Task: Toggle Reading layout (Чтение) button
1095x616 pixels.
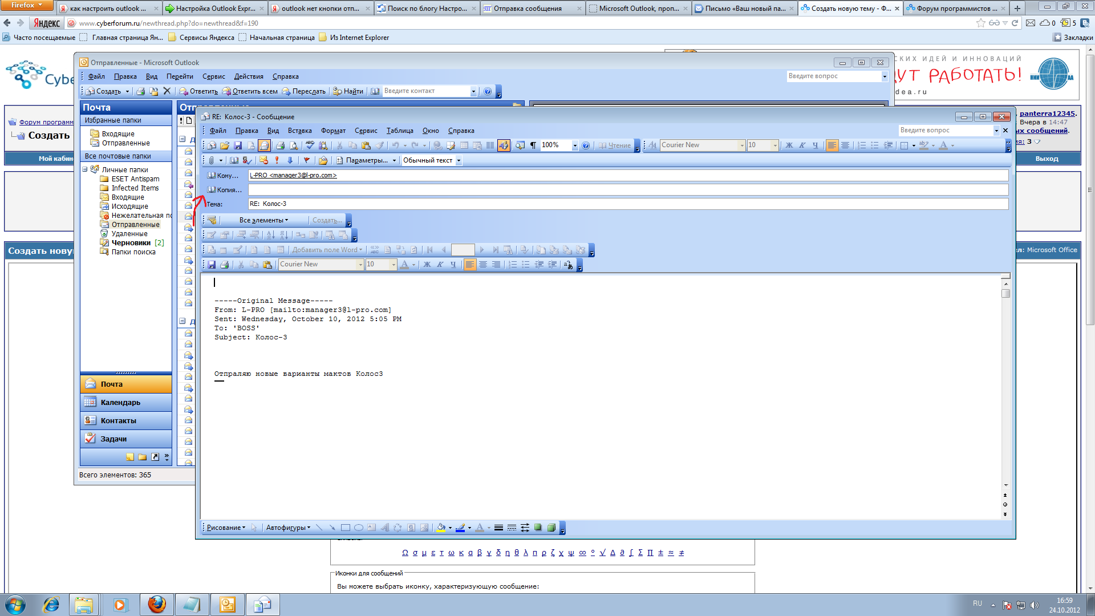Action: [614, 145]
